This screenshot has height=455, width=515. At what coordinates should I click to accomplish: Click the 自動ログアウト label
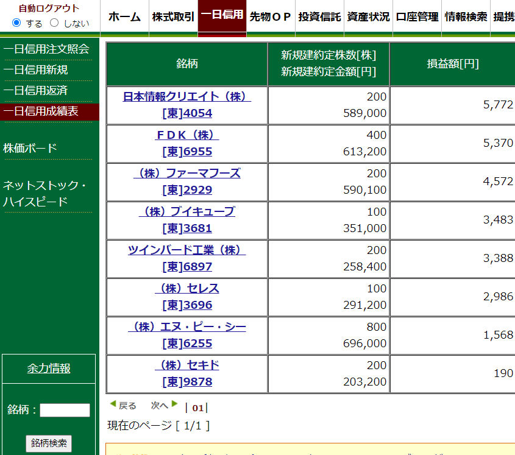point(49,8)
